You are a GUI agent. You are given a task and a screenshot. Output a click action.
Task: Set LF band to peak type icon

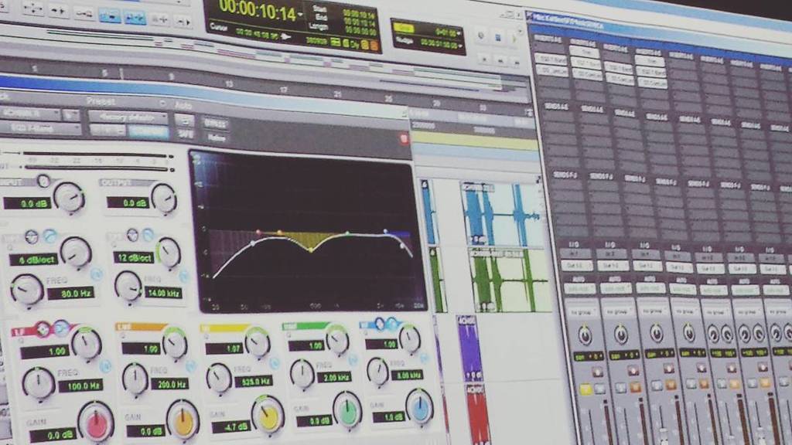pyautogui.click(x=43, y=329)
